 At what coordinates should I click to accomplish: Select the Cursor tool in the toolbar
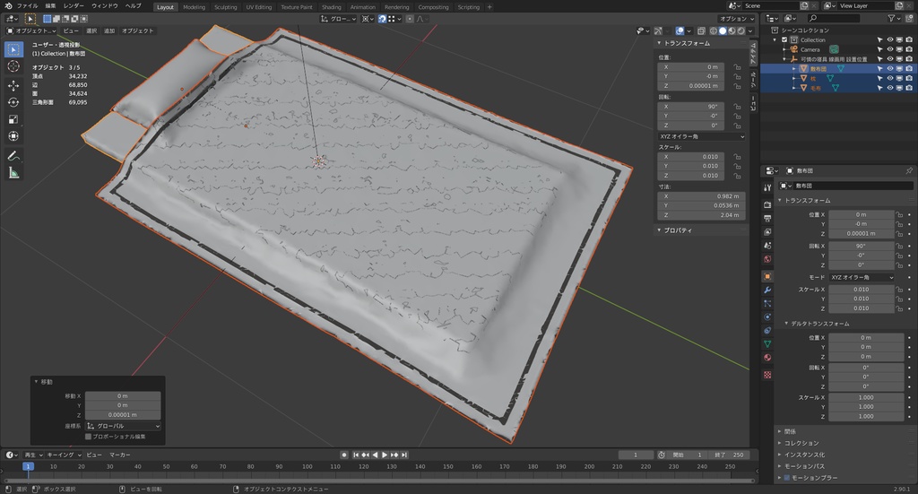tap(13, 66)
